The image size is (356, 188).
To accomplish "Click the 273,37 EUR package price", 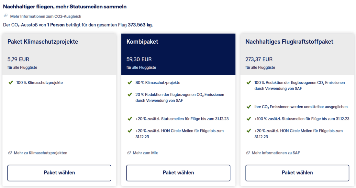I will (x=259, y=59).
